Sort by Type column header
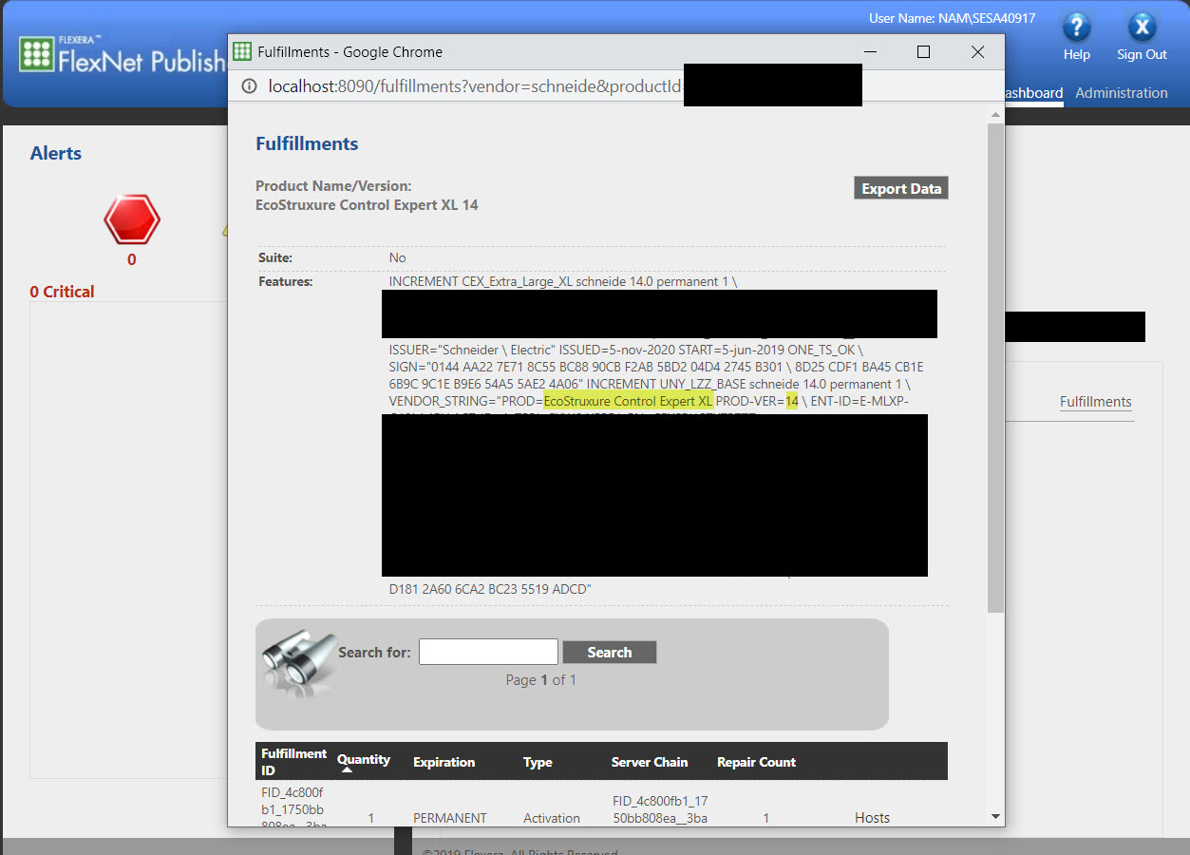Viewport: 1190px width, 855px height. click(538, 762)
